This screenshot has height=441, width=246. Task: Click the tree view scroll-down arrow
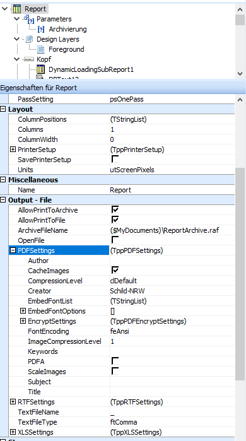(240, 74)
